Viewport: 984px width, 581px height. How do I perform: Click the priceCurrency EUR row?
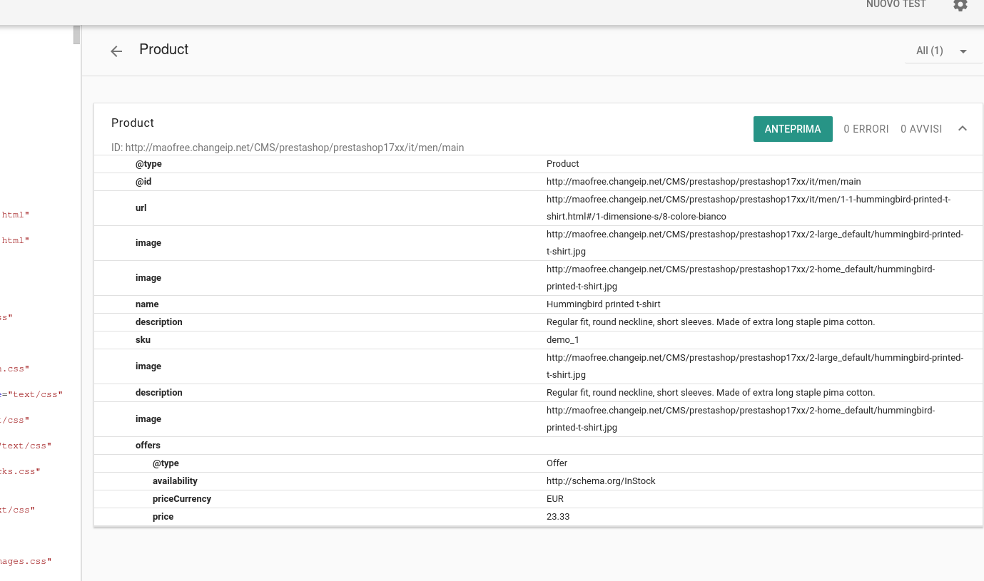point(555,498)
